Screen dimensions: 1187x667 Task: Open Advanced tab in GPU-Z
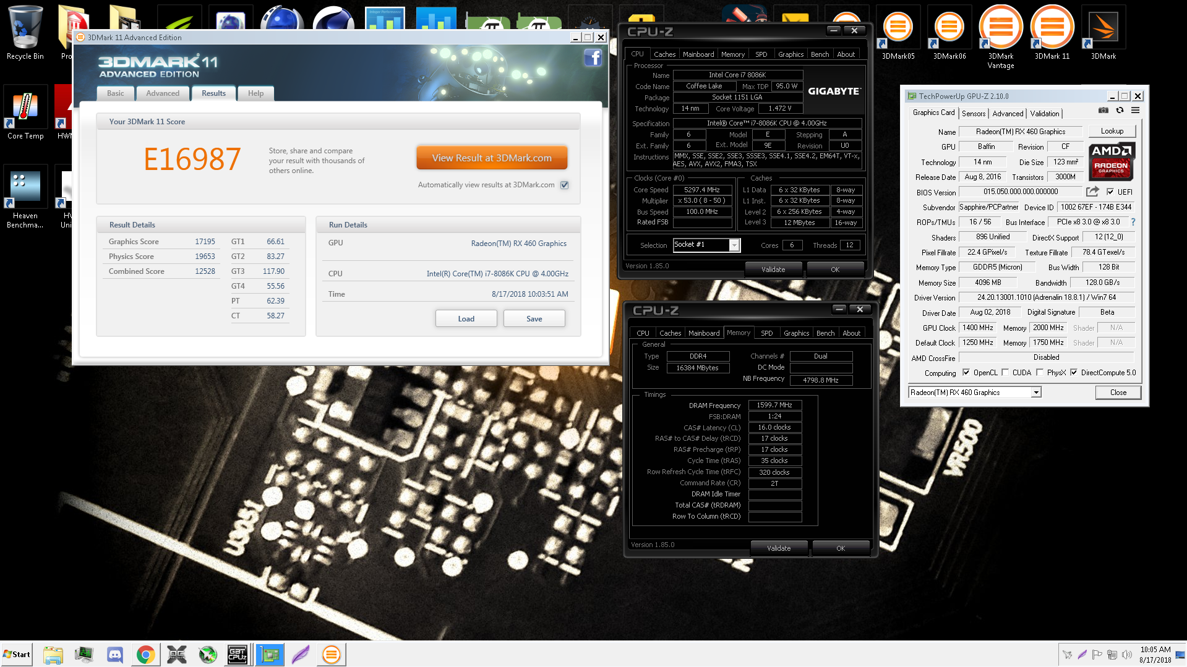[1008, 114]
